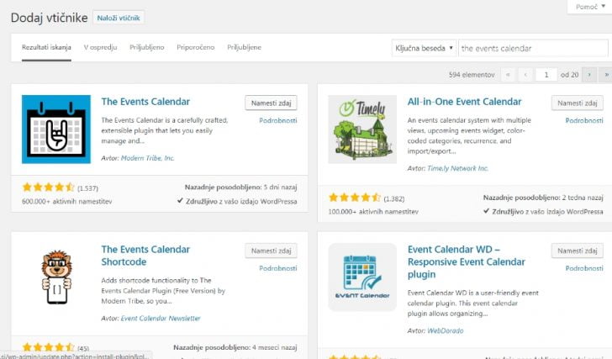
Task: Go to the first page of results
Action: tap(508, 75)
